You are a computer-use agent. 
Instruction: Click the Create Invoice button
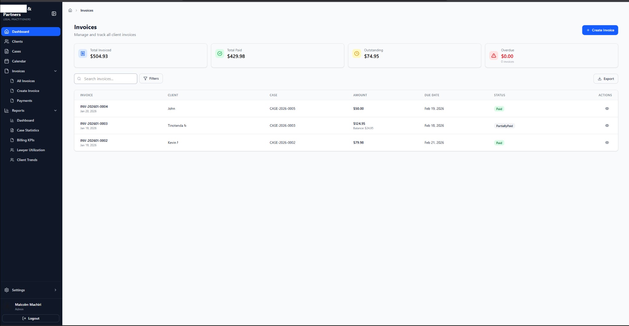(600, 30)
